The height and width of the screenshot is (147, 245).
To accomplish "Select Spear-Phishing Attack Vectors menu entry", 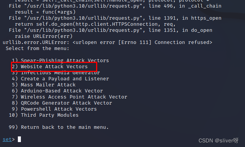I will coord(60,61).
